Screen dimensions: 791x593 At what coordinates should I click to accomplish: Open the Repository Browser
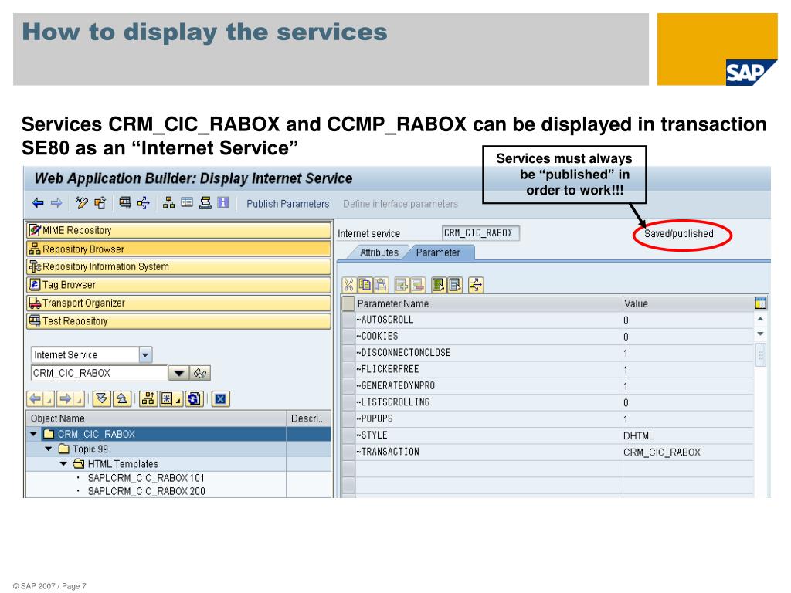[178, 249]
